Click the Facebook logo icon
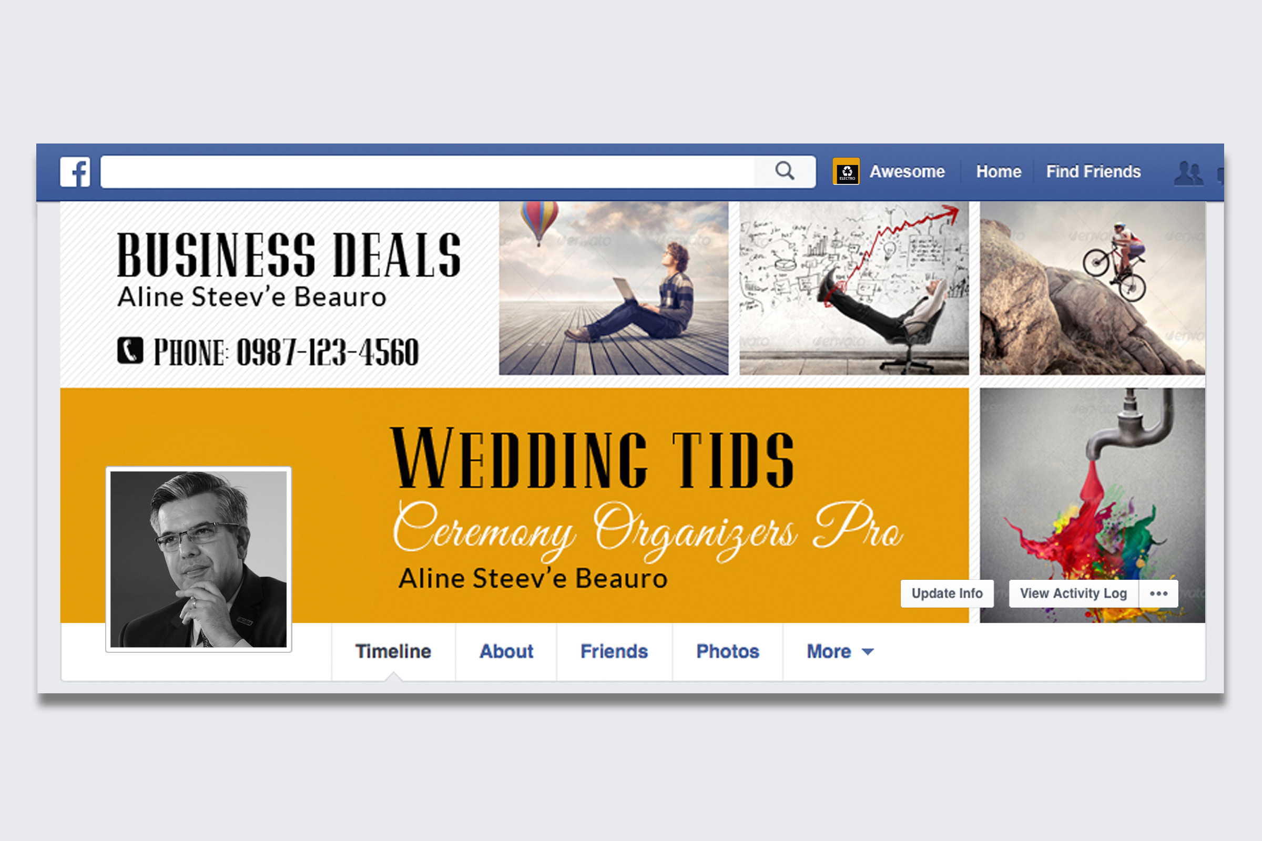 (x=75, y=172)
